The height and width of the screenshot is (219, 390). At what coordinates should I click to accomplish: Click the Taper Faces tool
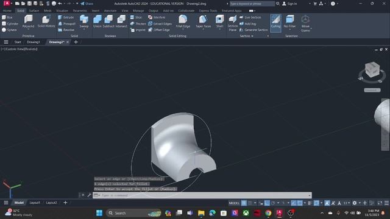pos(203,21)
